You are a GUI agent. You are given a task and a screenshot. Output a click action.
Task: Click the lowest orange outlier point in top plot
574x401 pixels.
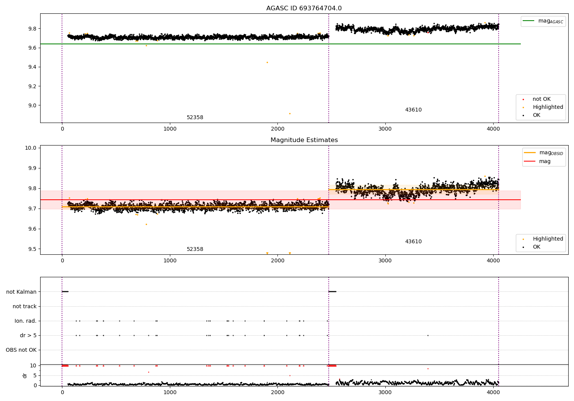click(x=290, y=113)
